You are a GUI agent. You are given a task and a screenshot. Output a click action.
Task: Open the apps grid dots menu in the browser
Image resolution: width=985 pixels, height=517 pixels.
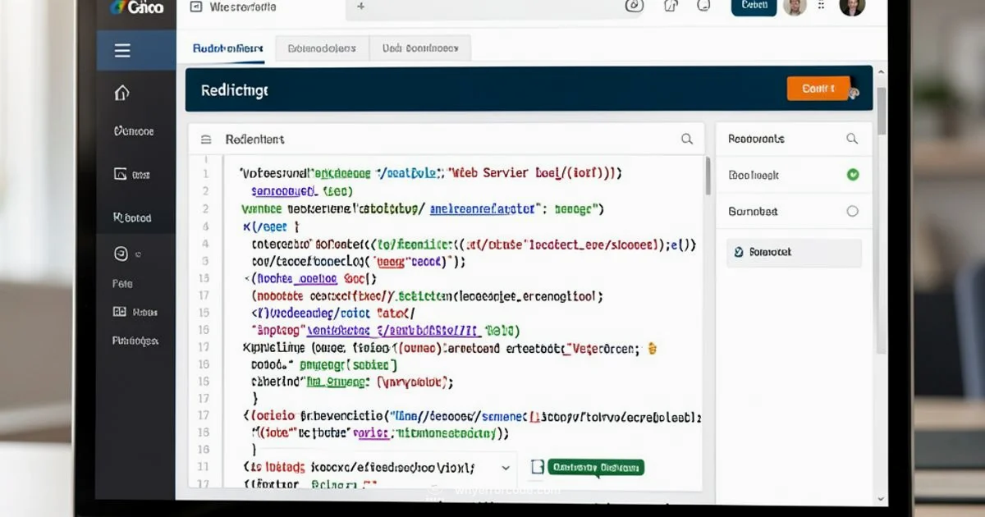819,7
